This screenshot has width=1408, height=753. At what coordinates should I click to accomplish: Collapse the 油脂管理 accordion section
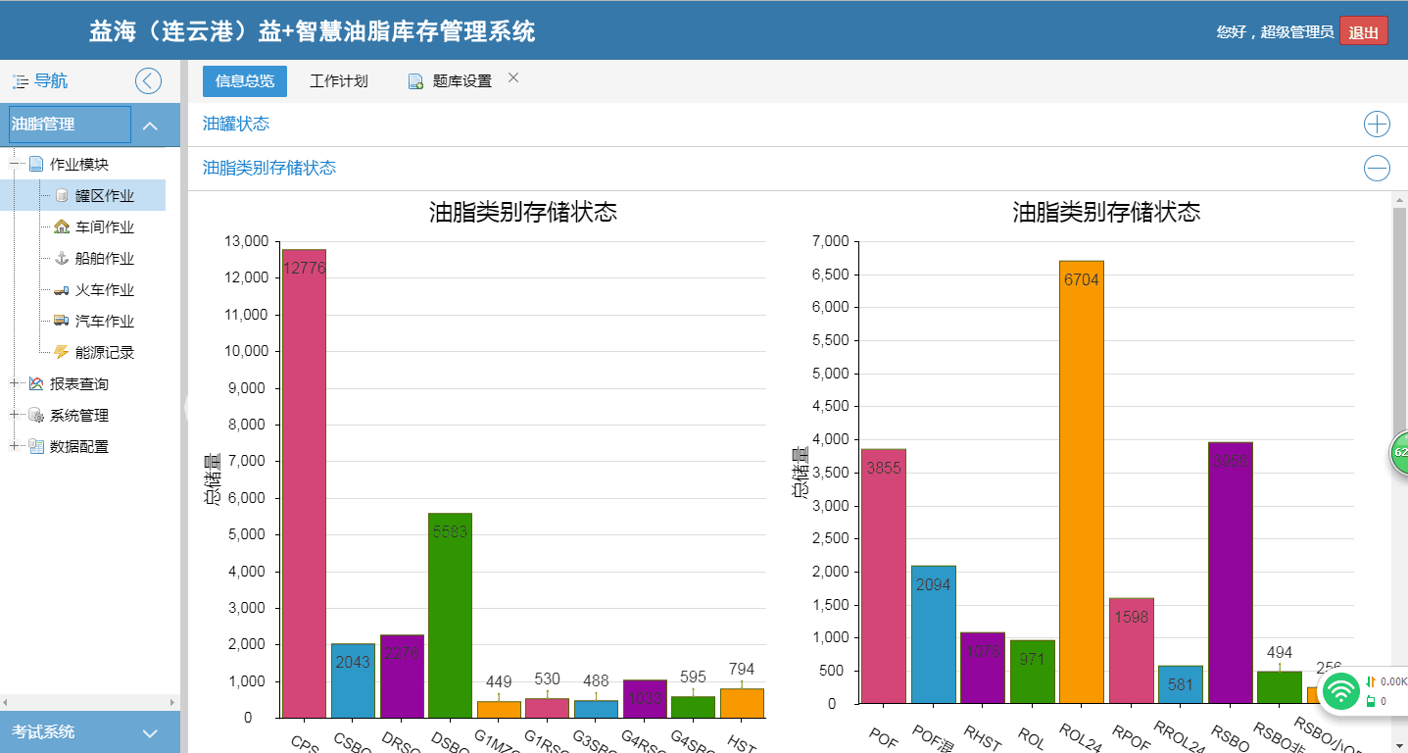point(150,125)
